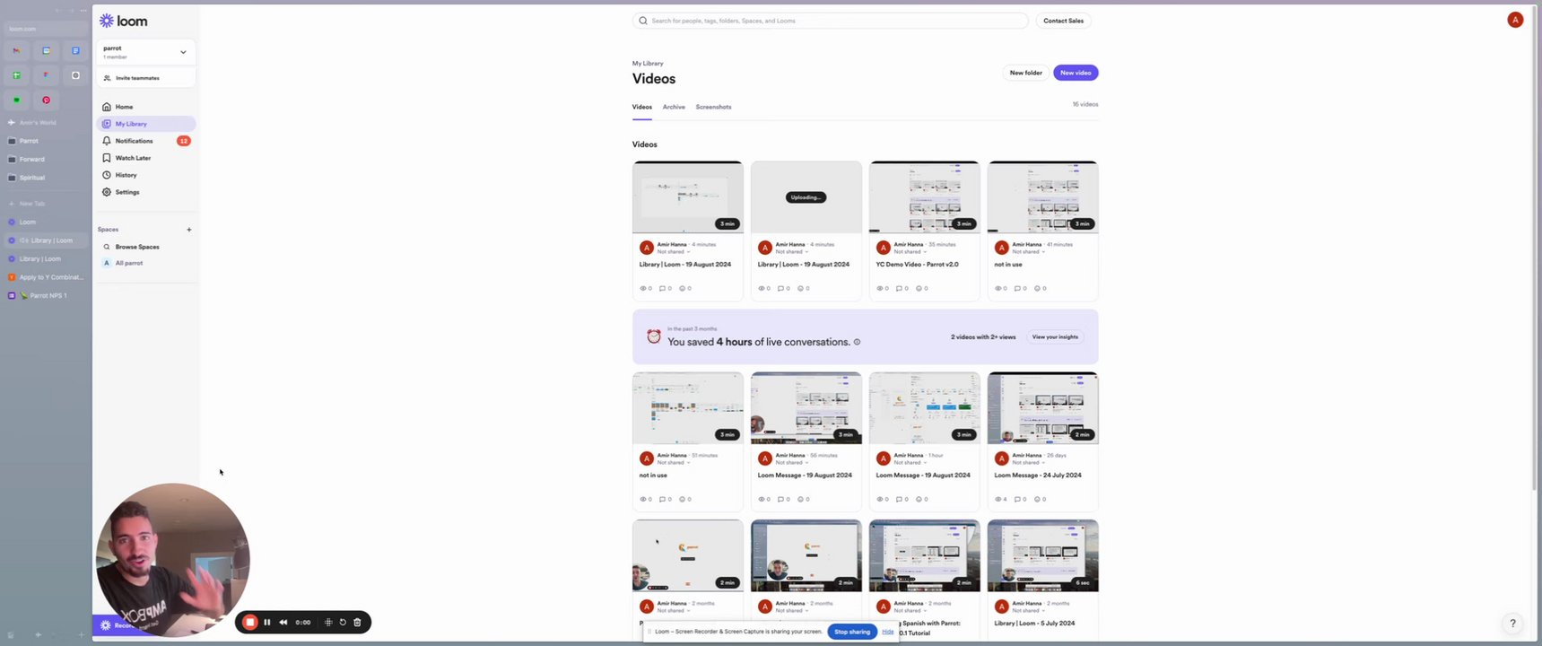
Task: Switch to Parrot NPS 1 browser tab
Action: click(47, 296)
